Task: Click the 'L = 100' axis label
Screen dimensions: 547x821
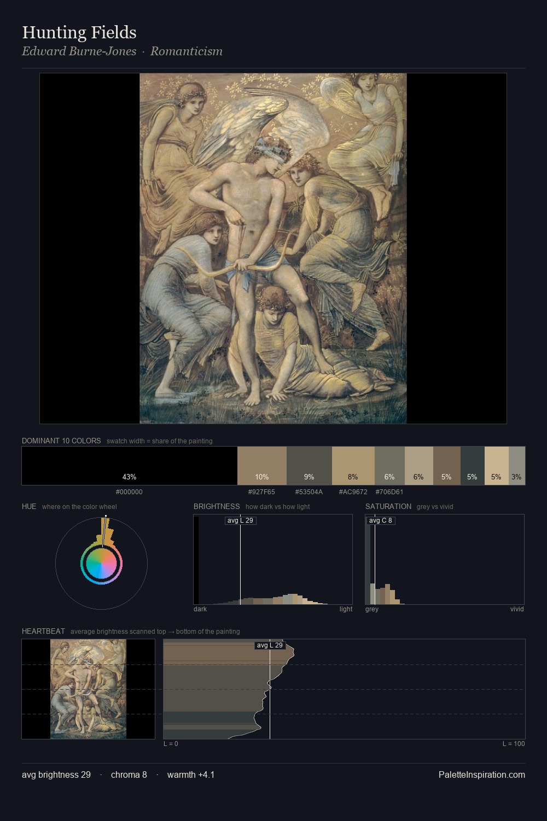Action: click(x=514, y=744)
